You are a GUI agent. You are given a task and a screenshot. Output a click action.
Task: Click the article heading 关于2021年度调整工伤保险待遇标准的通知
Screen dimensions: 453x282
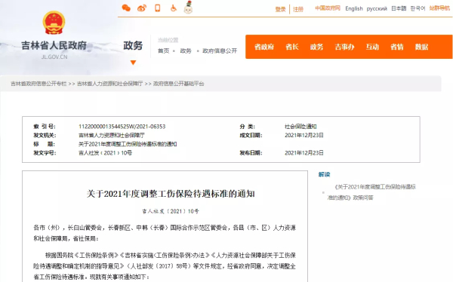[171, 194]
